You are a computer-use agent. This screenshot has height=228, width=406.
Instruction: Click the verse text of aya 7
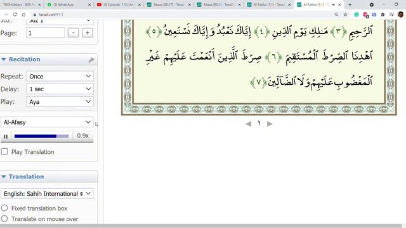[320, 82]
